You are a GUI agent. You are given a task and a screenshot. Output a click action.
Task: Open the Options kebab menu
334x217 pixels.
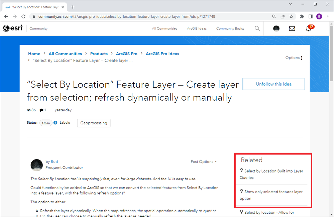(x=302, y=58)
